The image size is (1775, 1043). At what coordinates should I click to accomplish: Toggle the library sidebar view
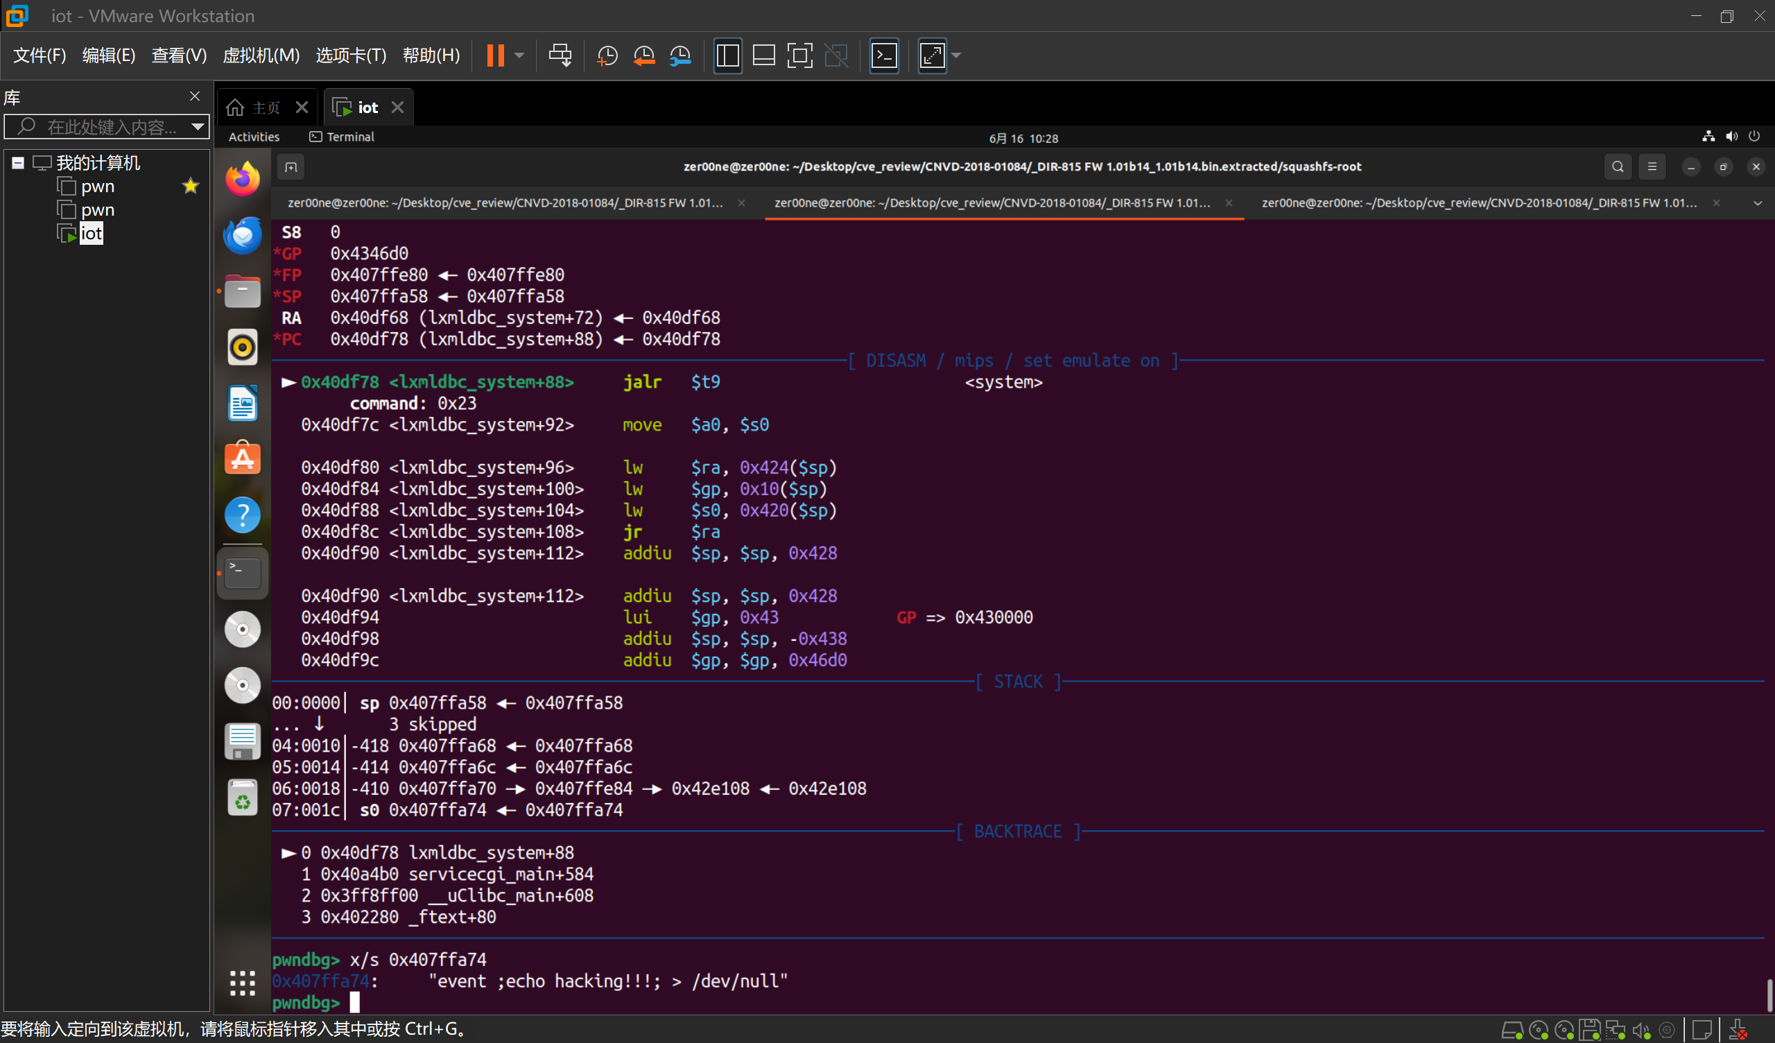point(727,55)
